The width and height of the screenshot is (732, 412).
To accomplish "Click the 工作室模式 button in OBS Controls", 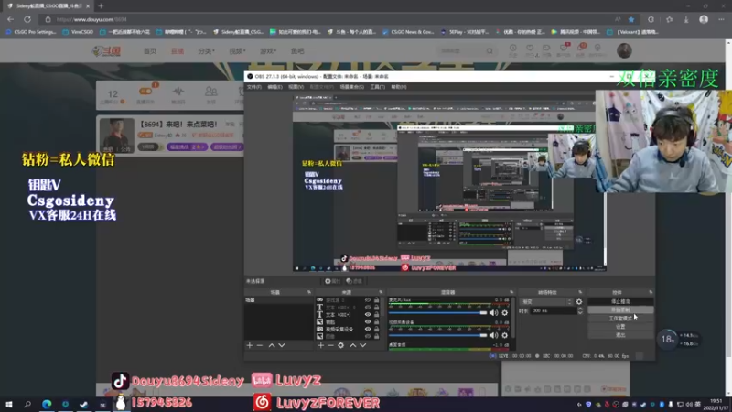I will point(620,318).
